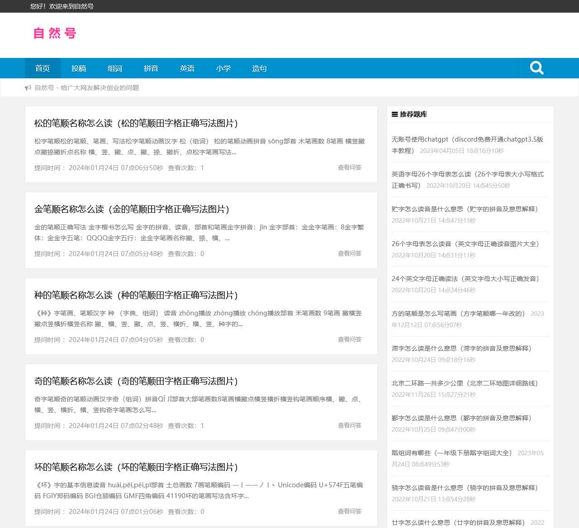Select the 英语 navigation tab
The width and height of the screenshot is (579, 528).
pyautogui.click(x=187, y=68)
